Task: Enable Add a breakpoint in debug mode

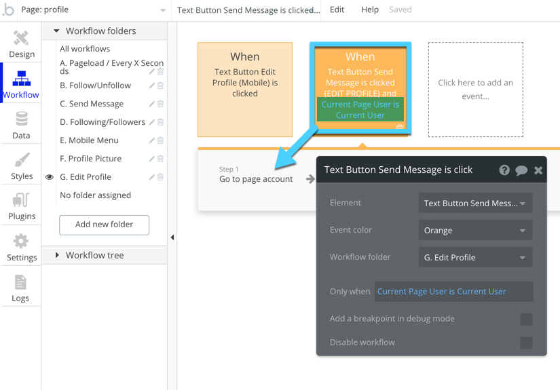Action: click(526, 319)
